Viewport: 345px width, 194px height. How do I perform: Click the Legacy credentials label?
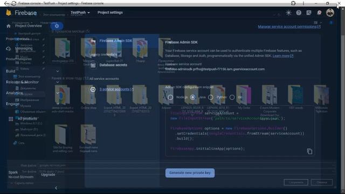point(103,54)
